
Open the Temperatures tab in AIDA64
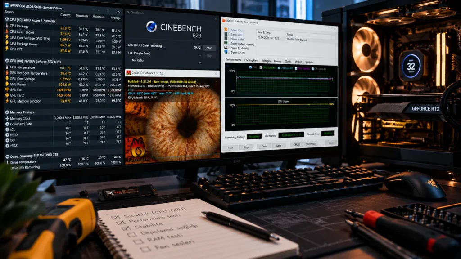pyautogui.click(x=234, y=60)
